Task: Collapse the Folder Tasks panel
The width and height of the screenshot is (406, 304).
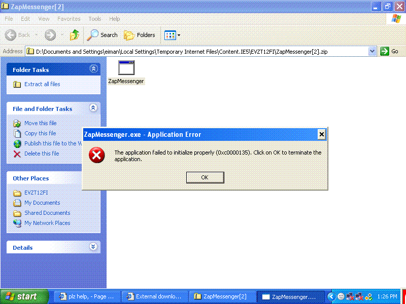Action: (93, 69)
